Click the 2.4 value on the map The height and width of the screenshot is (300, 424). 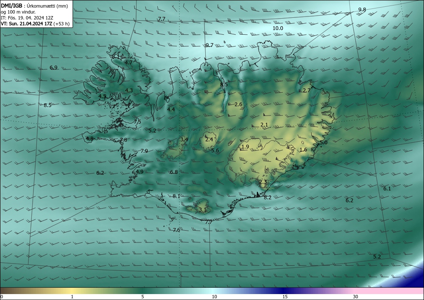coord(209,139)
